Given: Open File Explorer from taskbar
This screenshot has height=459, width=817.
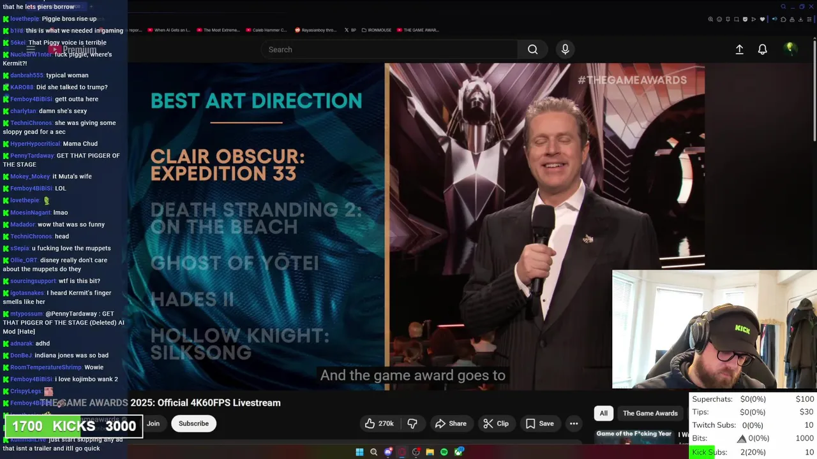Looking at the screenshot, I should [x=430, y=452].
